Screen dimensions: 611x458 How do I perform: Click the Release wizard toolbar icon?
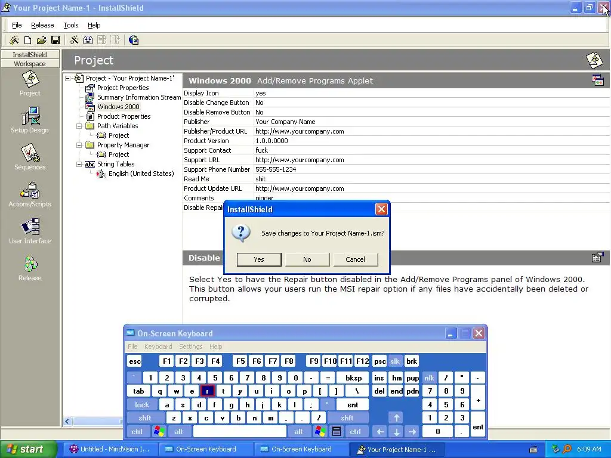[x=74, y=40]
